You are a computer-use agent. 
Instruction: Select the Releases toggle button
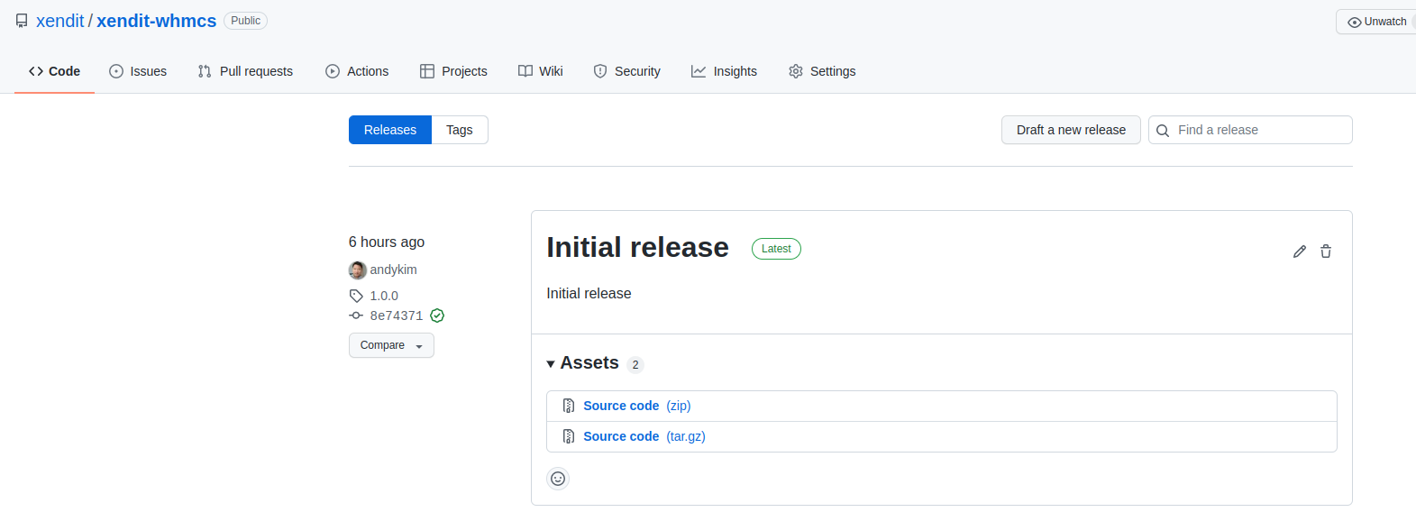point(390,130)
